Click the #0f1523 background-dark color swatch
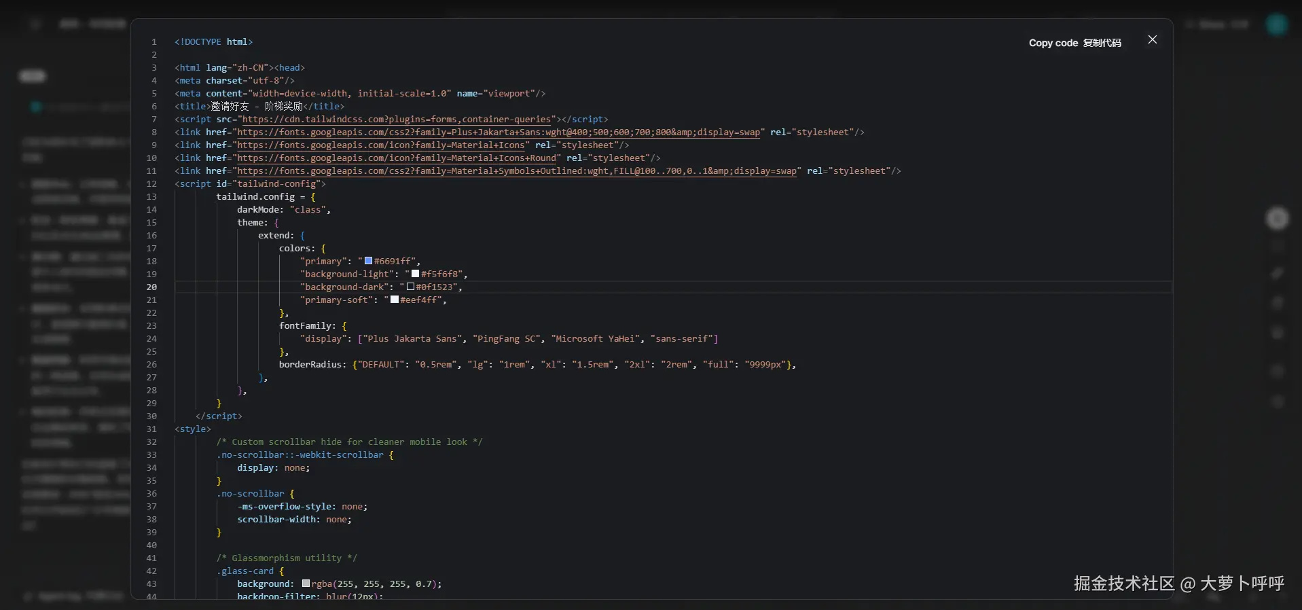Screen dimensions: 1302x610 click(410, 287)
